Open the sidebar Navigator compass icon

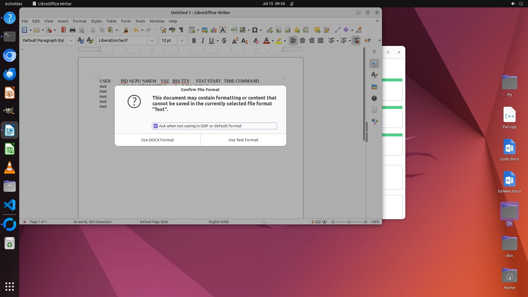[x=374, y=98]
